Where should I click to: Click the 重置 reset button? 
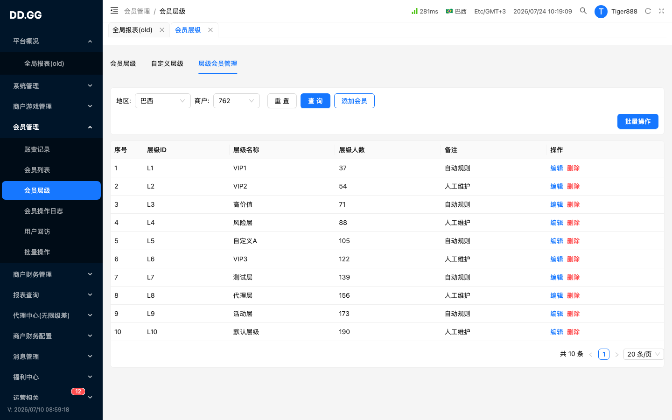282,101
